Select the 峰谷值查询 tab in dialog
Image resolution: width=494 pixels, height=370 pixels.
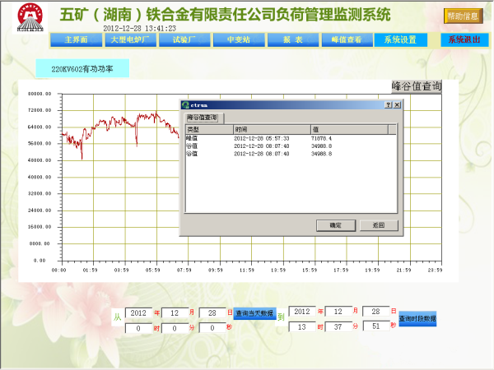(202, 118)
